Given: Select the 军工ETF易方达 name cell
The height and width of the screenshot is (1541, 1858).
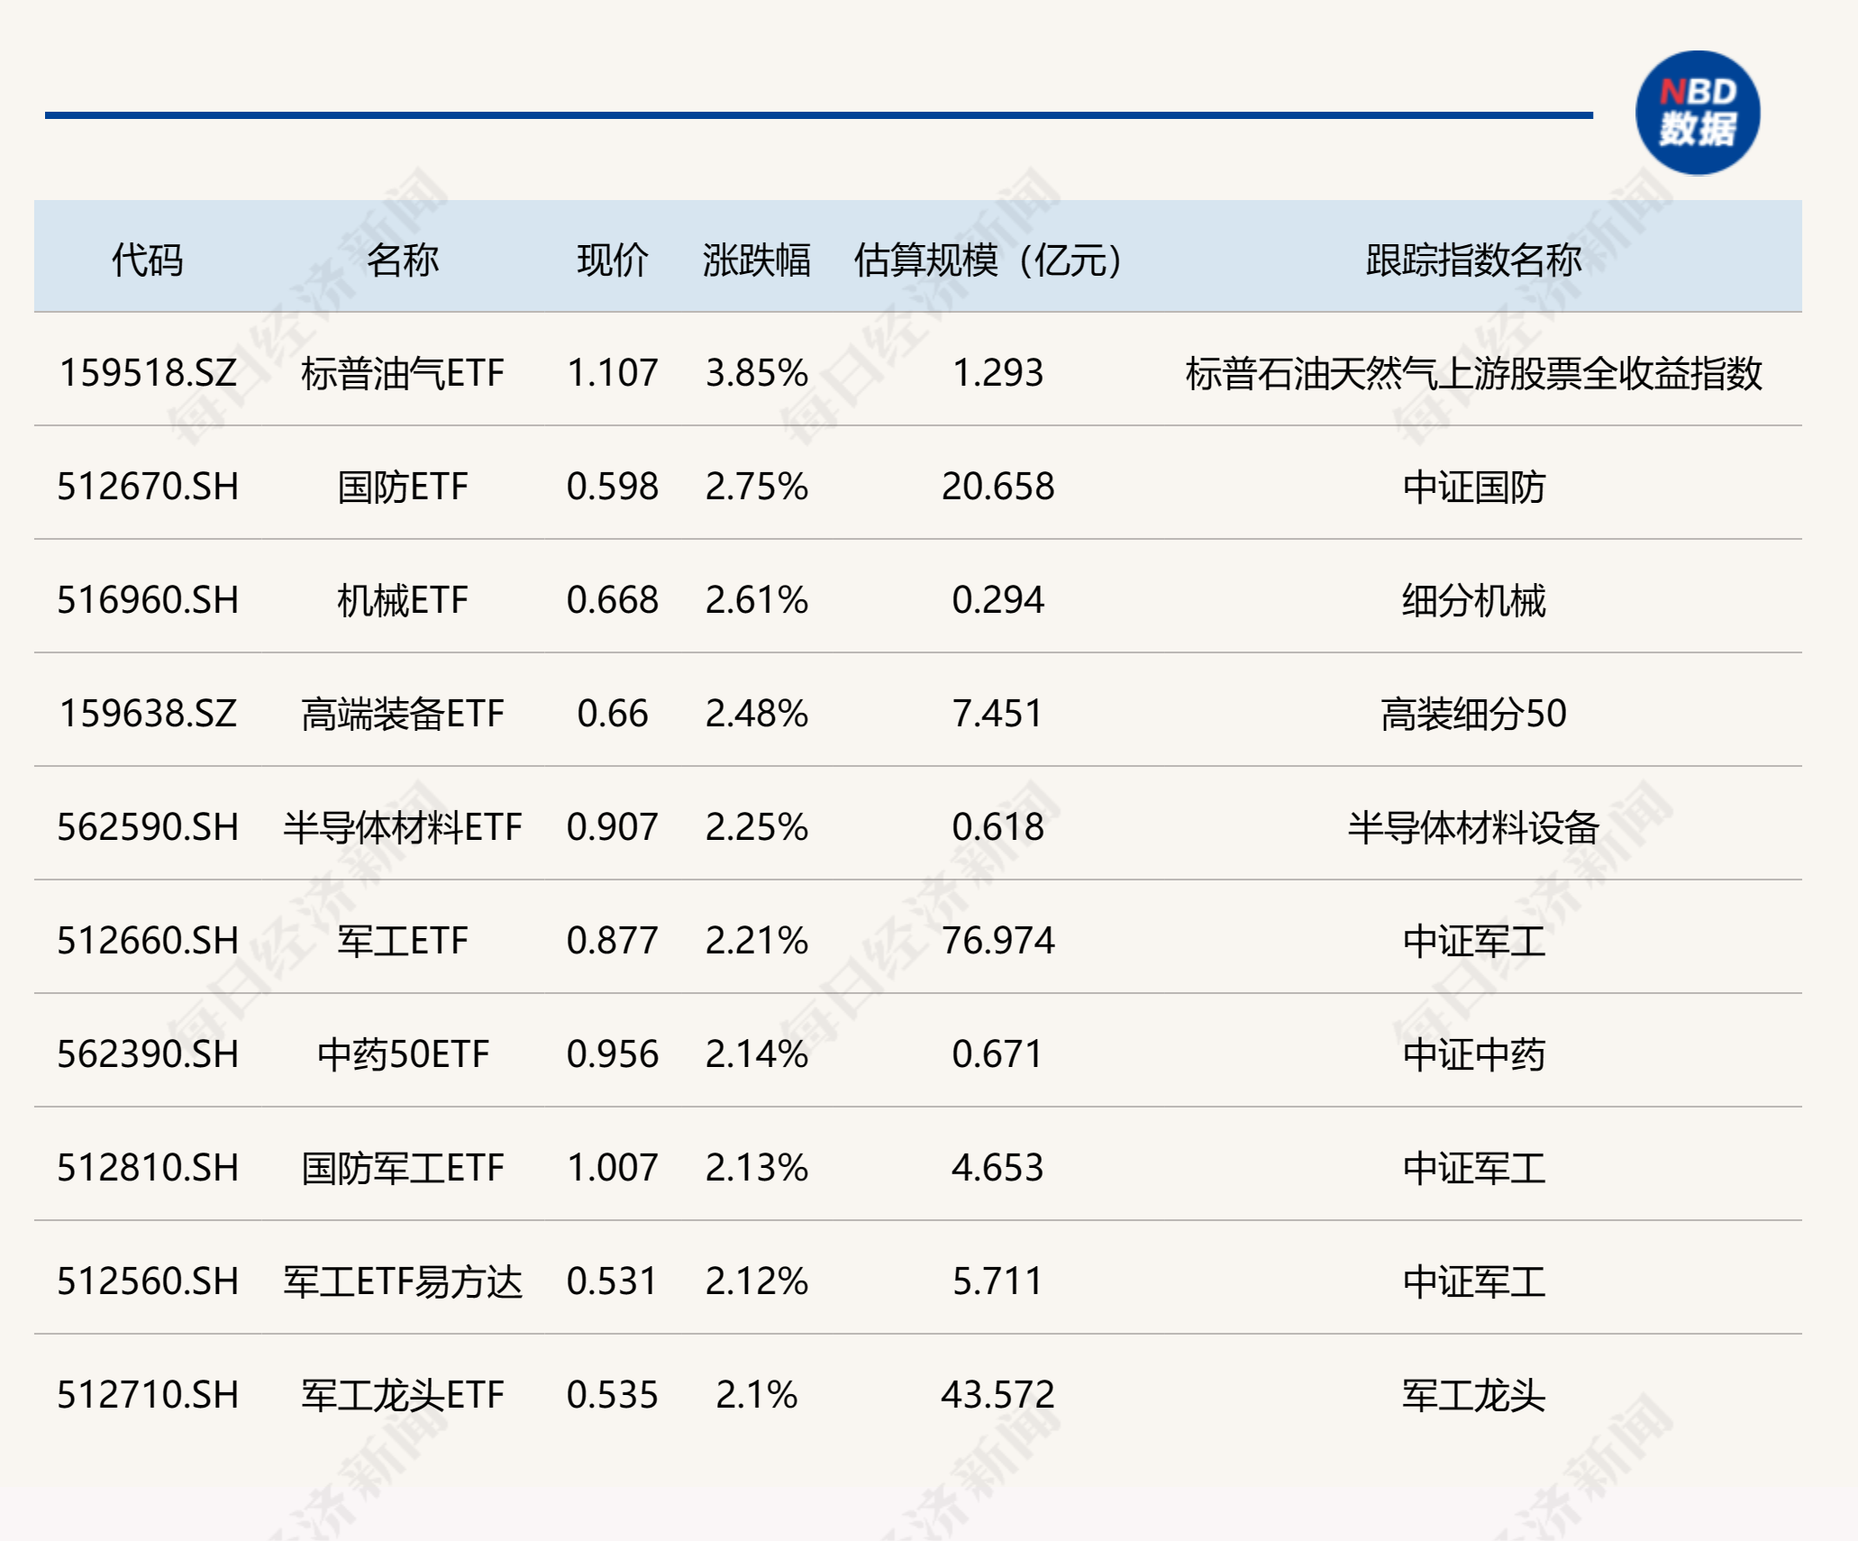Looking at the screenshot, I should (x=403, y=1281).
